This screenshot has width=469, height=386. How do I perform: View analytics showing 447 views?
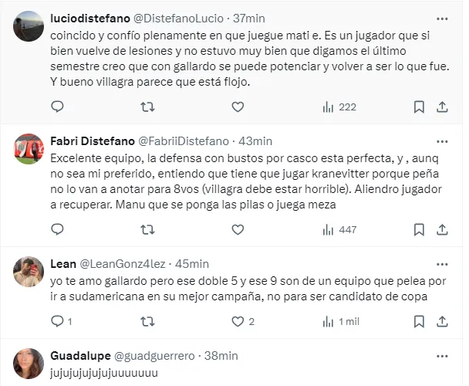339,229
